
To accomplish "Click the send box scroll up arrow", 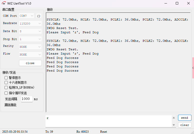I will click(174, 118).
